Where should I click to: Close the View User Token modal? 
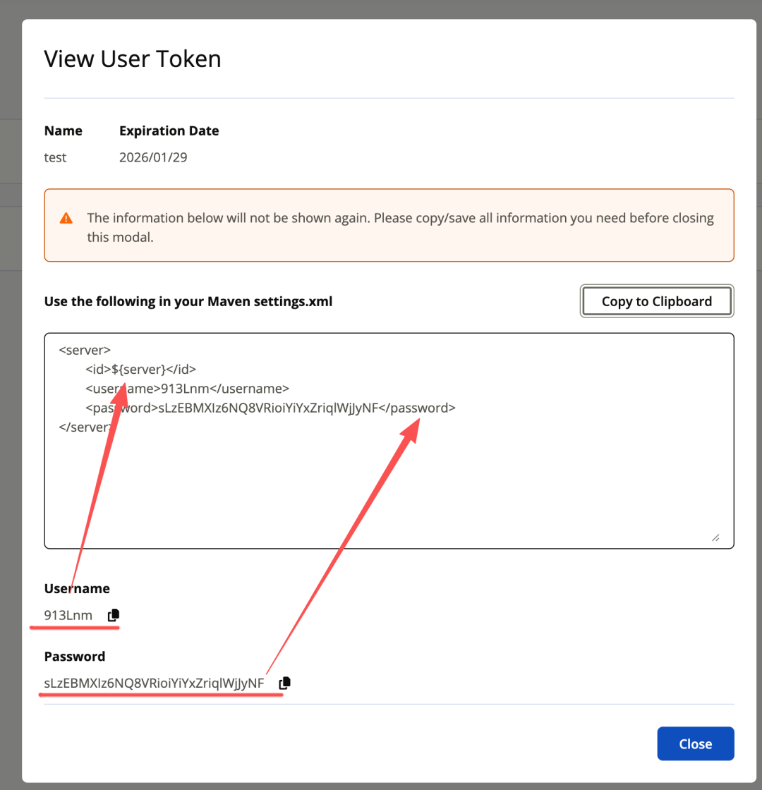[x=696, y=743]
